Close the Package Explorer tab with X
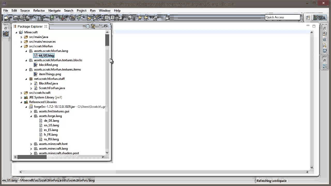Viewport: 331px width, 186px height. click(x=46, y=26)
